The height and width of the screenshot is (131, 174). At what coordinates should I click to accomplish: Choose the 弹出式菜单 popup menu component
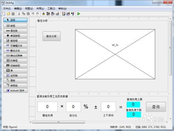(15, 56)
